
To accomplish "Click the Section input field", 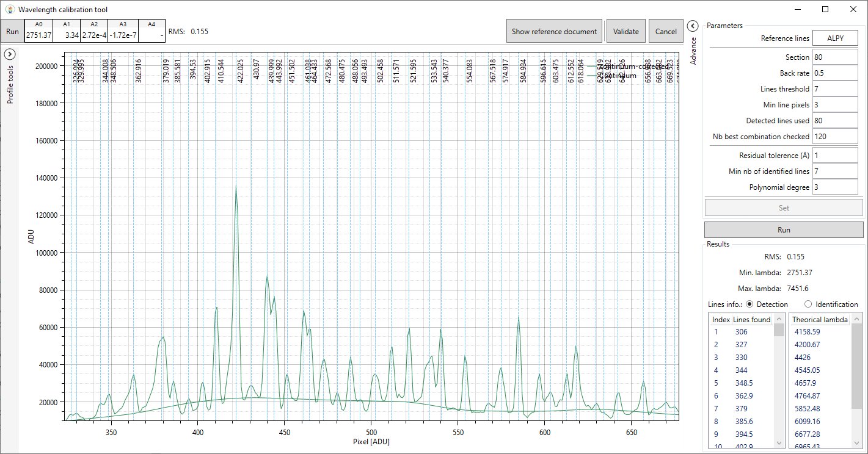I will 835,57.
